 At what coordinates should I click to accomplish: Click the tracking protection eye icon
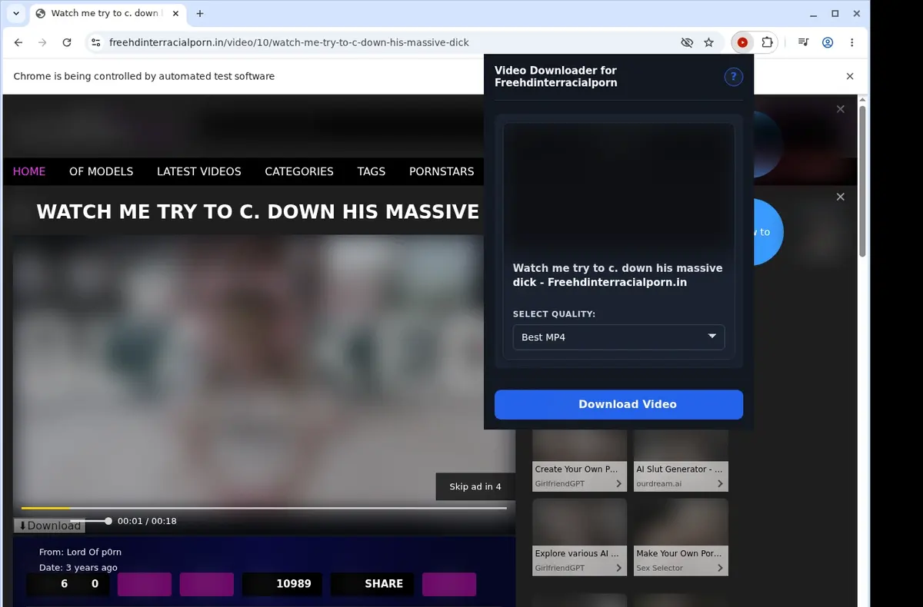click(x=687, y=42)
